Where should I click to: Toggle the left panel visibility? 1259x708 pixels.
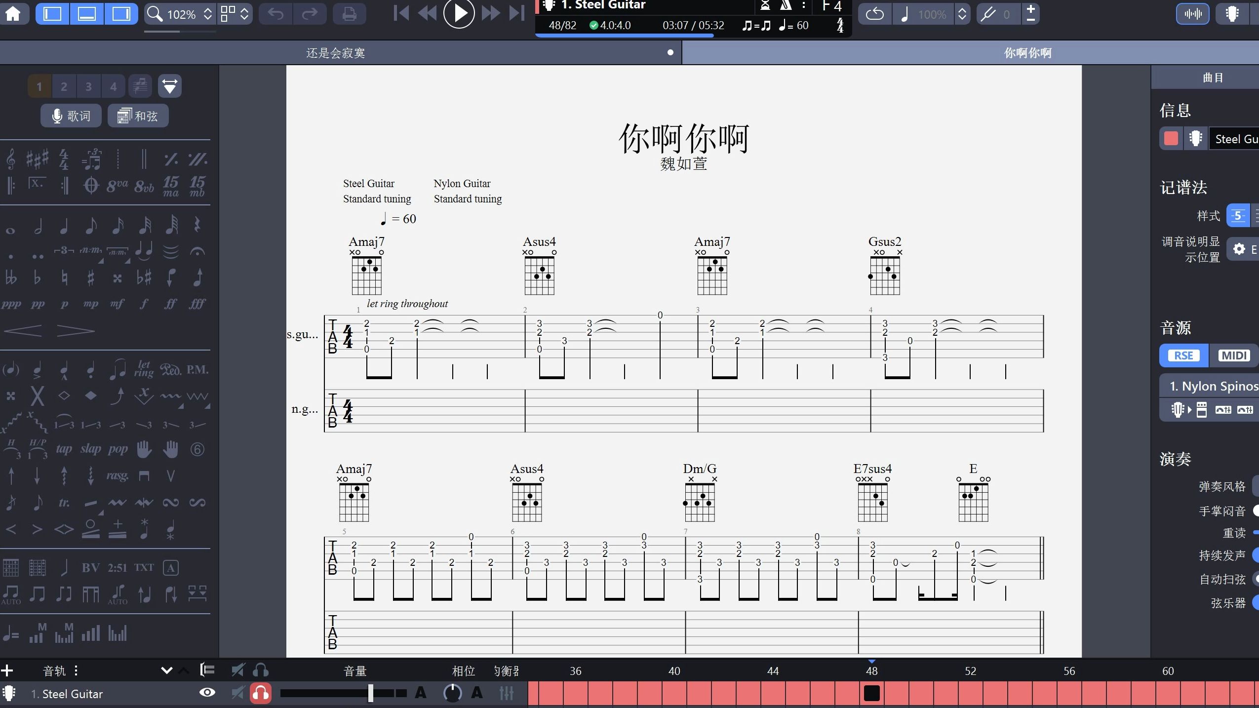point(52,13)
